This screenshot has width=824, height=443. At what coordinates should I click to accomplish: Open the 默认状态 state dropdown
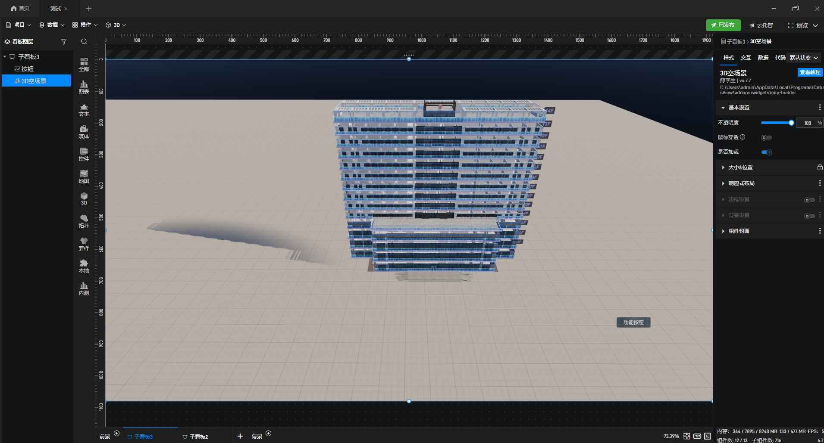(x=804, y=58)
